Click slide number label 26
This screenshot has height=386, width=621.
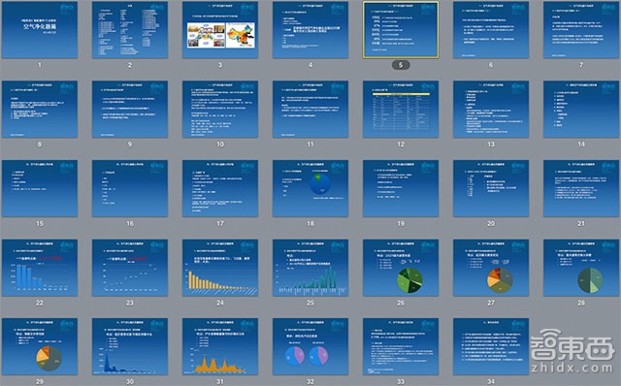401,303
